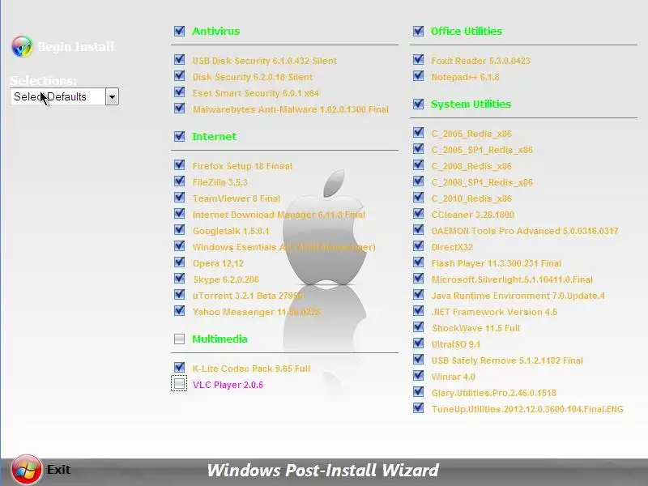Screen dimensions: 648x486
Task: Uncheck Notepad++ 6.1.8 checkbox
Action: [418, 76]
